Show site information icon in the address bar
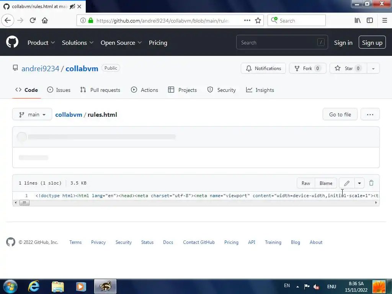 point(83,21)
